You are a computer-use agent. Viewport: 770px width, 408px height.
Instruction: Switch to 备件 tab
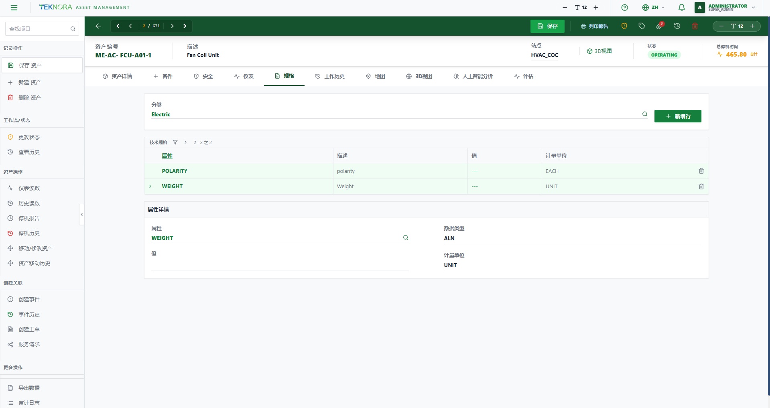(163, 76)
